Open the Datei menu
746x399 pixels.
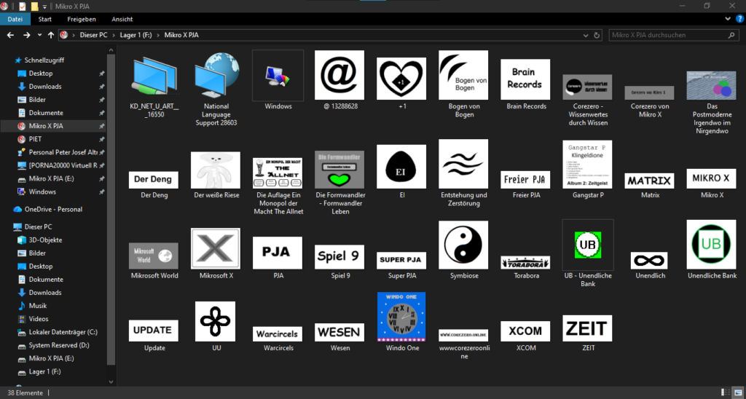[16, 20]
